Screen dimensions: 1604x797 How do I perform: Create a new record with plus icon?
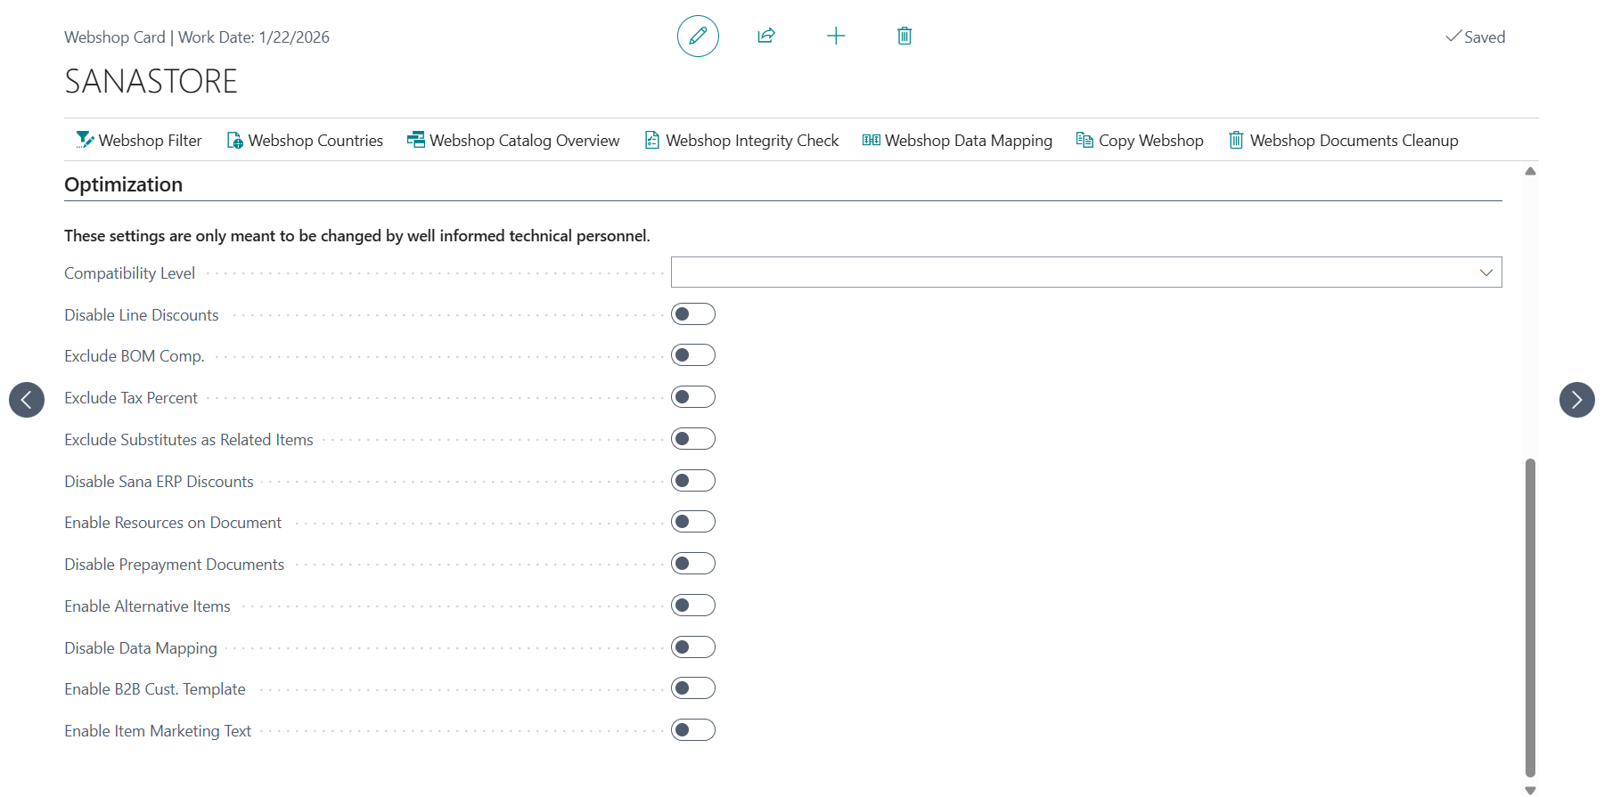[836, 37]
